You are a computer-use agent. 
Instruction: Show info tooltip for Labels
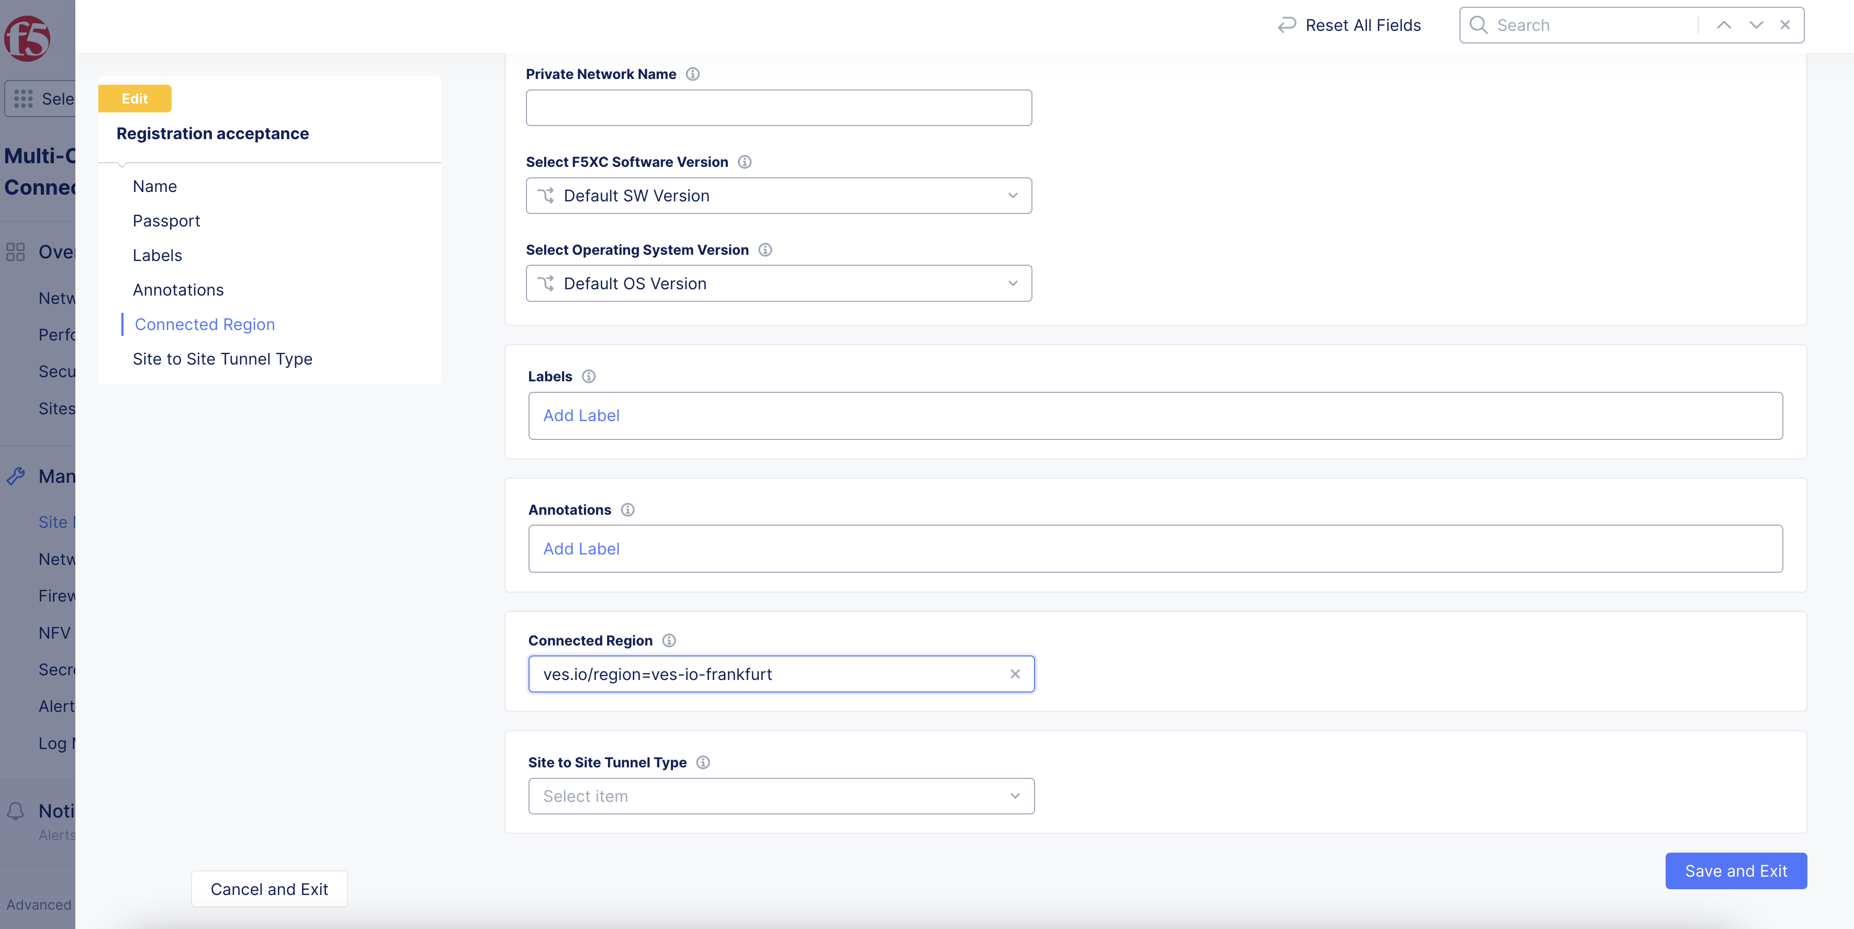[589, 376]
